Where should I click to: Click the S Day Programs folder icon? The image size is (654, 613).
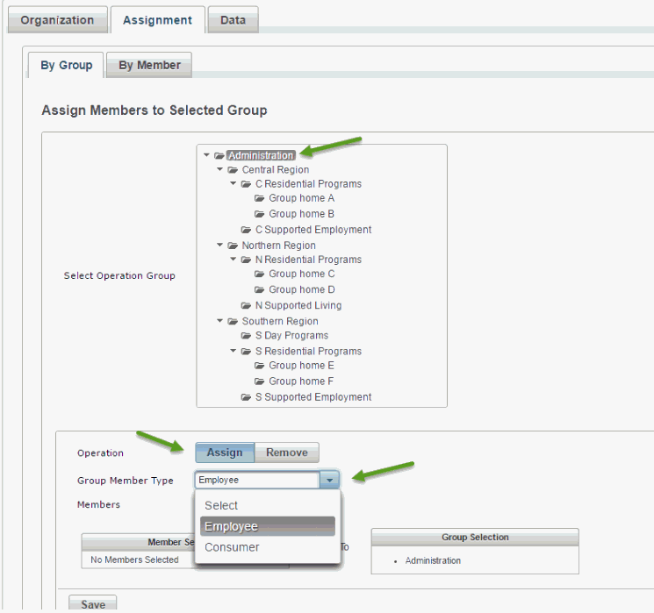click(x=247, y=335)
